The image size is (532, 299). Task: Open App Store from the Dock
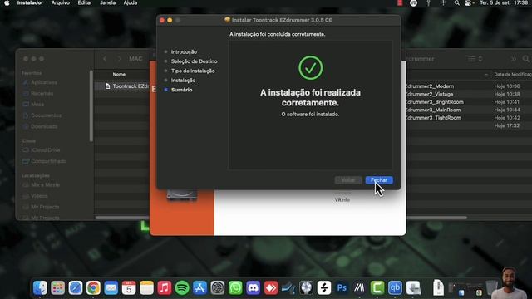tap(199, 288)
